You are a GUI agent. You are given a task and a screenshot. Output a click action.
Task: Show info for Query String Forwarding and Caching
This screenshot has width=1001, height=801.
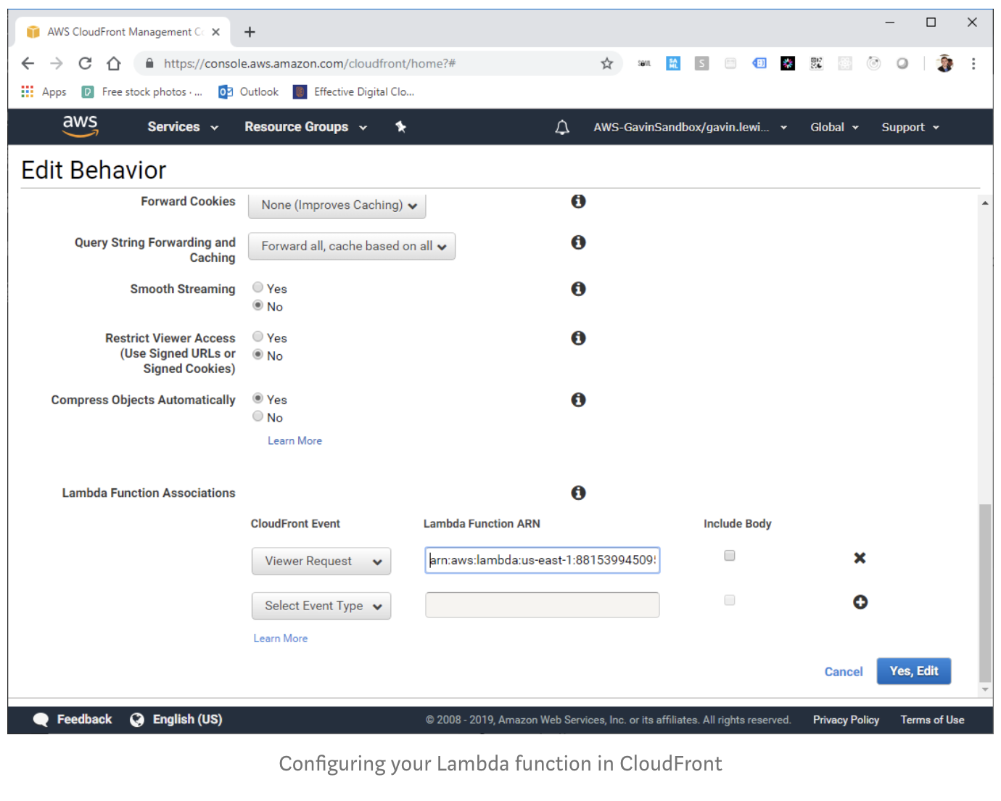[578, 242]
